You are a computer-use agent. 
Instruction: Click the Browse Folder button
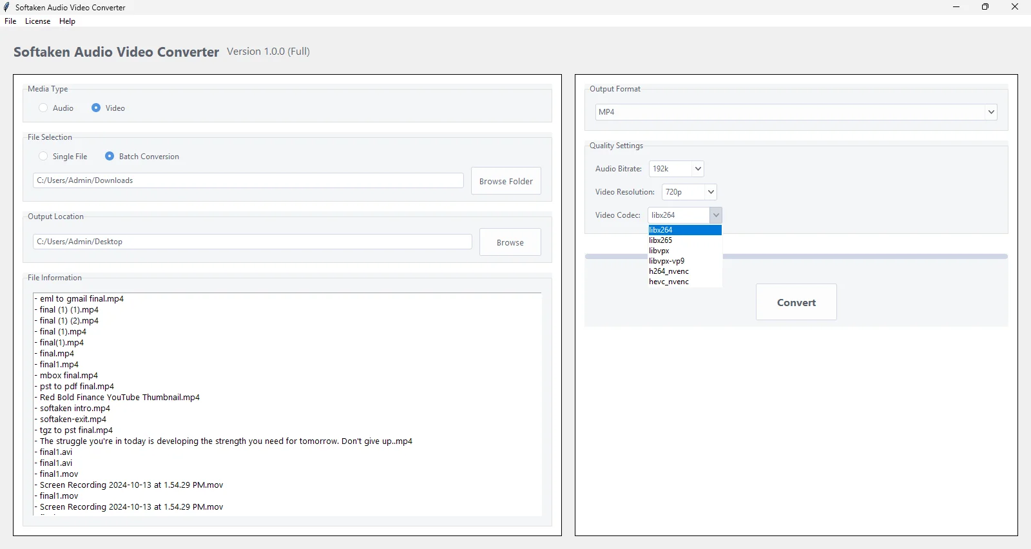[506, 181]
